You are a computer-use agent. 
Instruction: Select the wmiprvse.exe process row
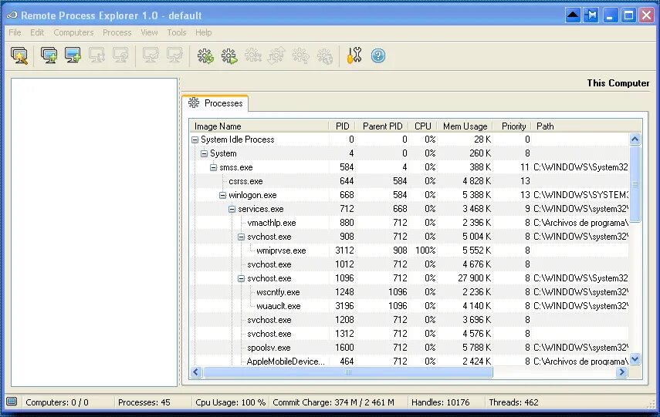410,251
